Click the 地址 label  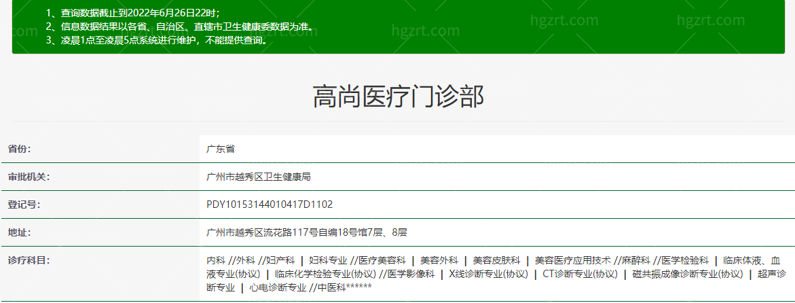click(19, 232)
